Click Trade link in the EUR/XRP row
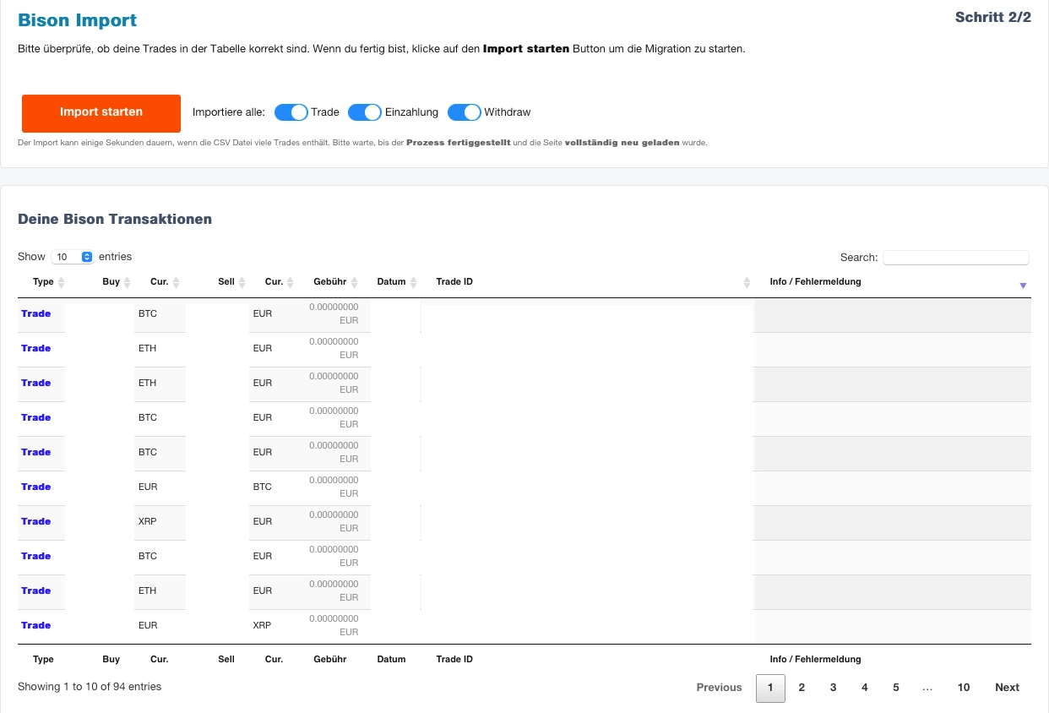Image resolution: width=1049 pixels, height=713 pixels. tap(36, 625)
